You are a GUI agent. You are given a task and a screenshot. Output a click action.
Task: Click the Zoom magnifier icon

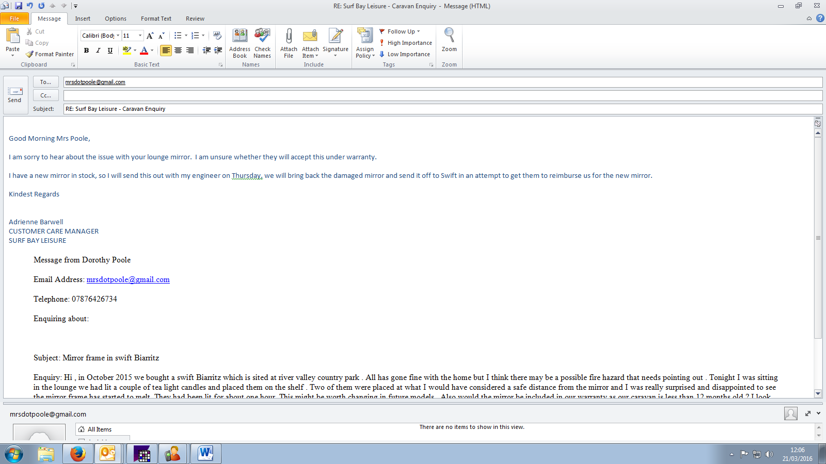pos(449,36)
